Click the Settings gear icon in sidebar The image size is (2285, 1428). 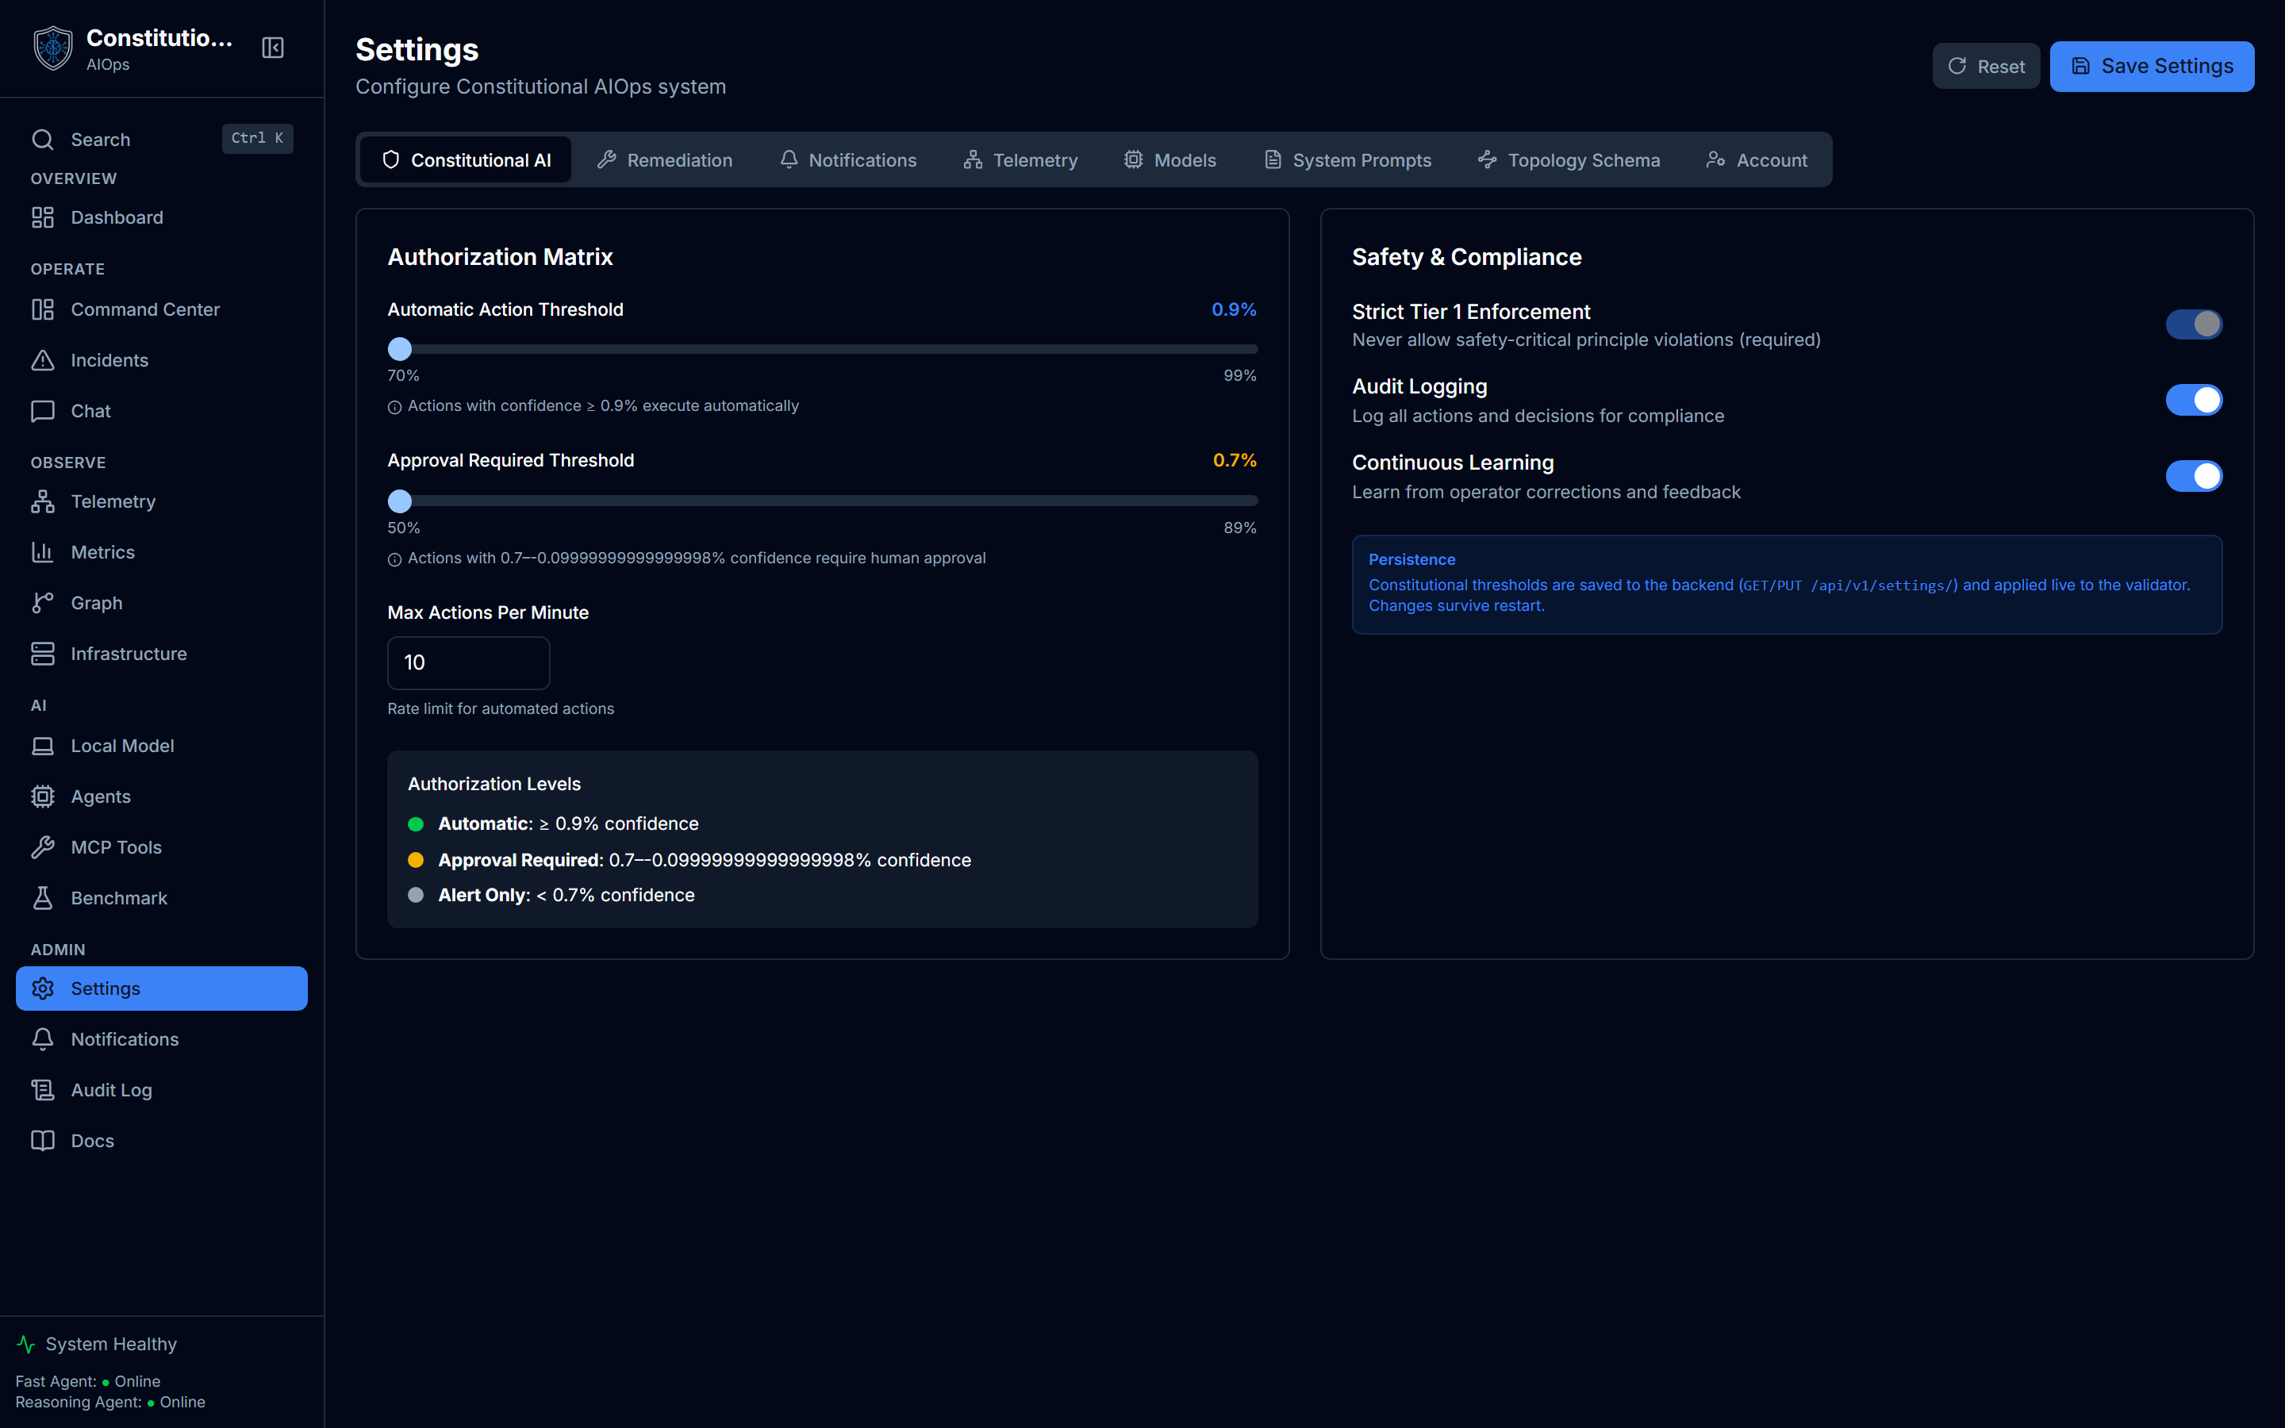(43, 988)
